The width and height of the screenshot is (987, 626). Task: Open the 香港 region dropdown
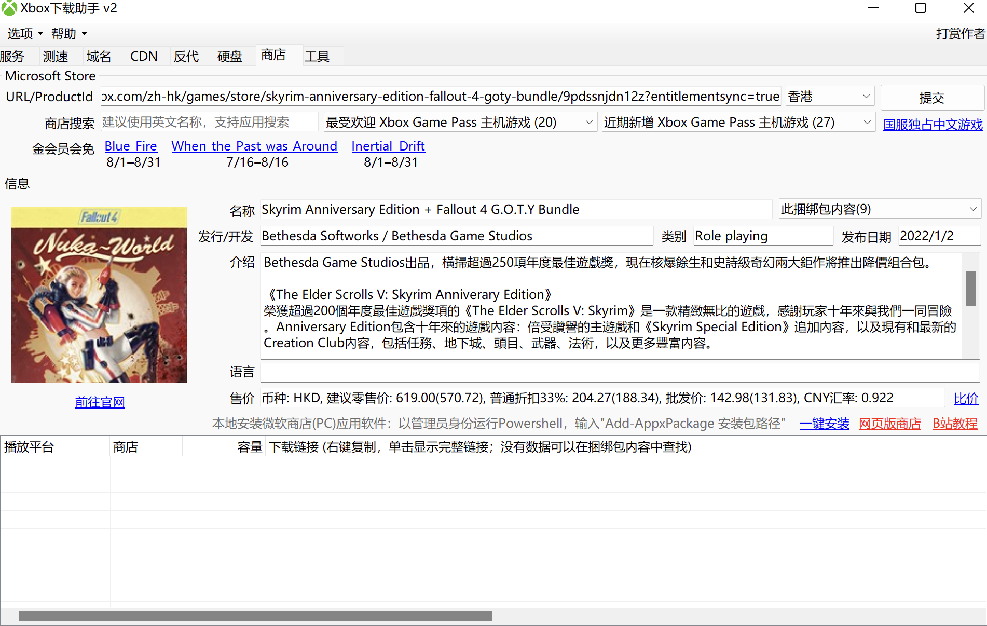coord(829,96)
